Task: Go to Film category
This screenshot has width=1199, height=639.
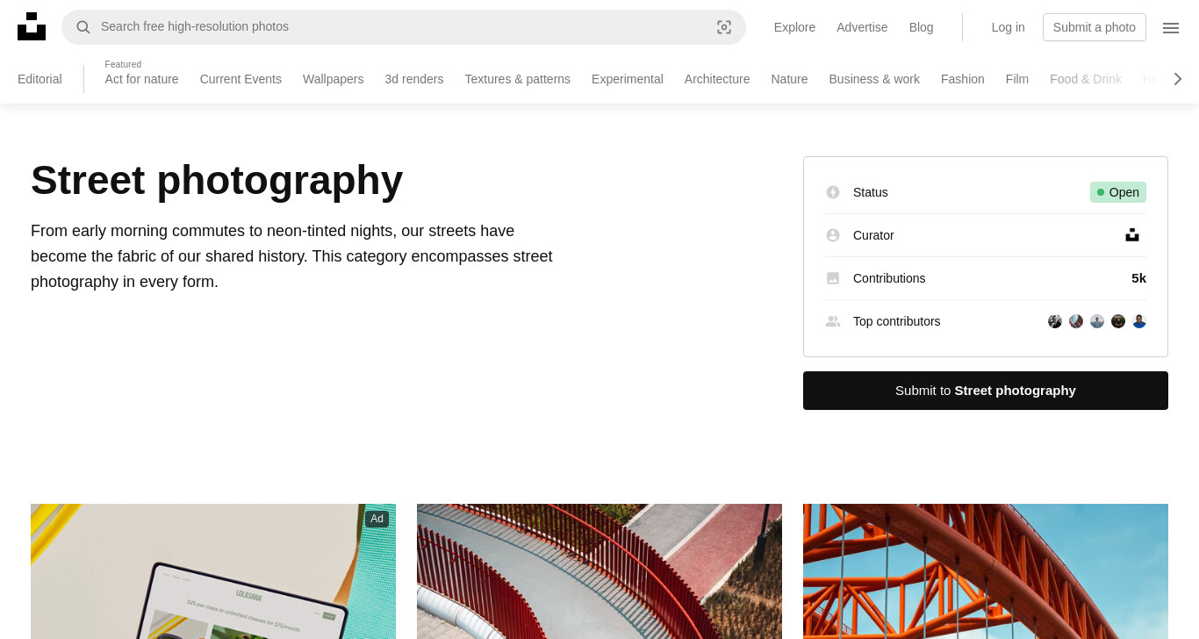Action: coord(1017,79)
